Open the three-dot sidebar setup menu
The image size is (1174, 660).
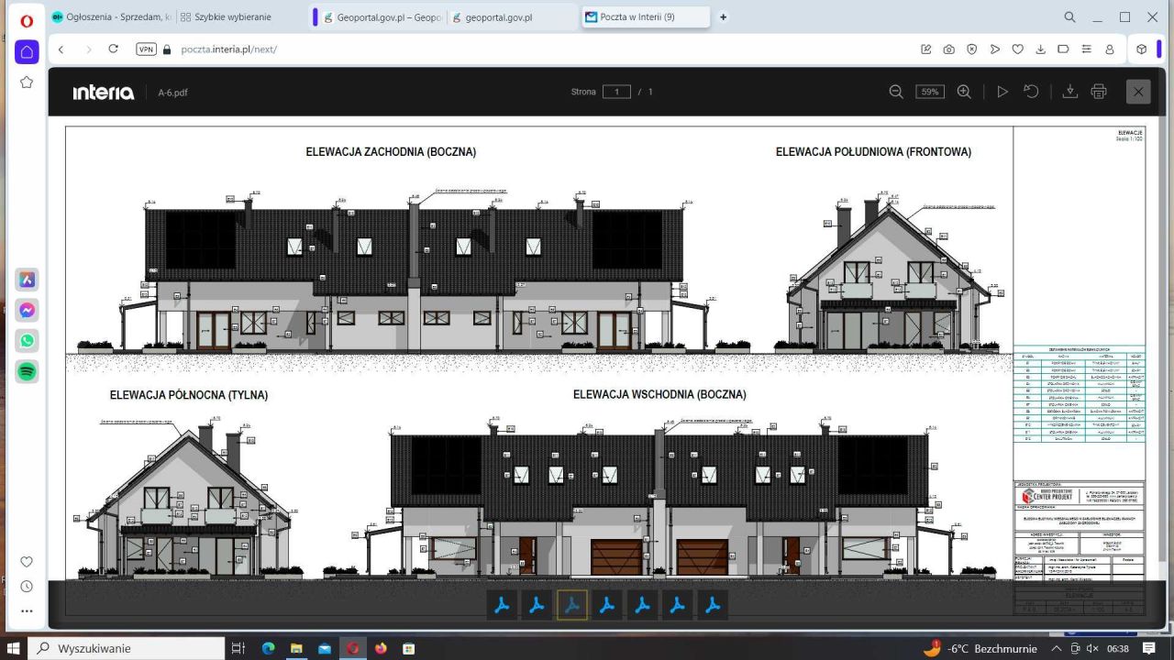[x=27, y=610]
